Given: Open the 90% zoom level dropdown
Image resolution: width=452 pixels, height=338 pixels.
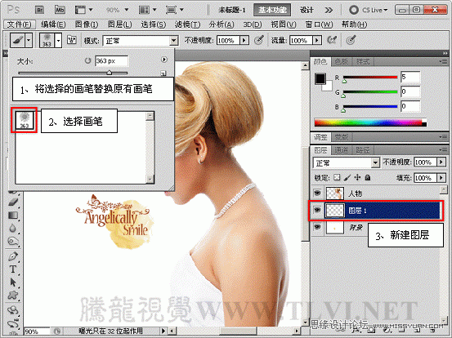Looking at the screenshot, I should (117, 10).
